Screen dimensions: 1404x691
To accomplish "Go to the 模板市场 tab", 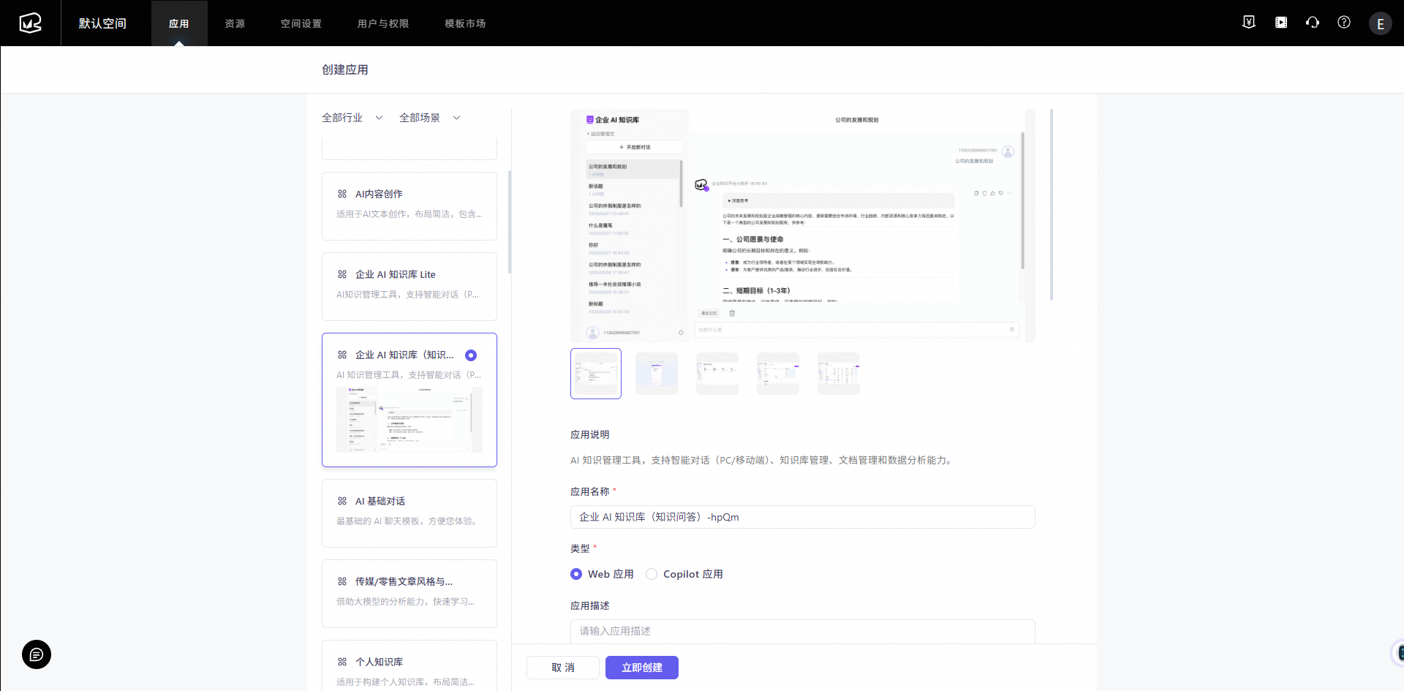I will (x=465, y=23).
